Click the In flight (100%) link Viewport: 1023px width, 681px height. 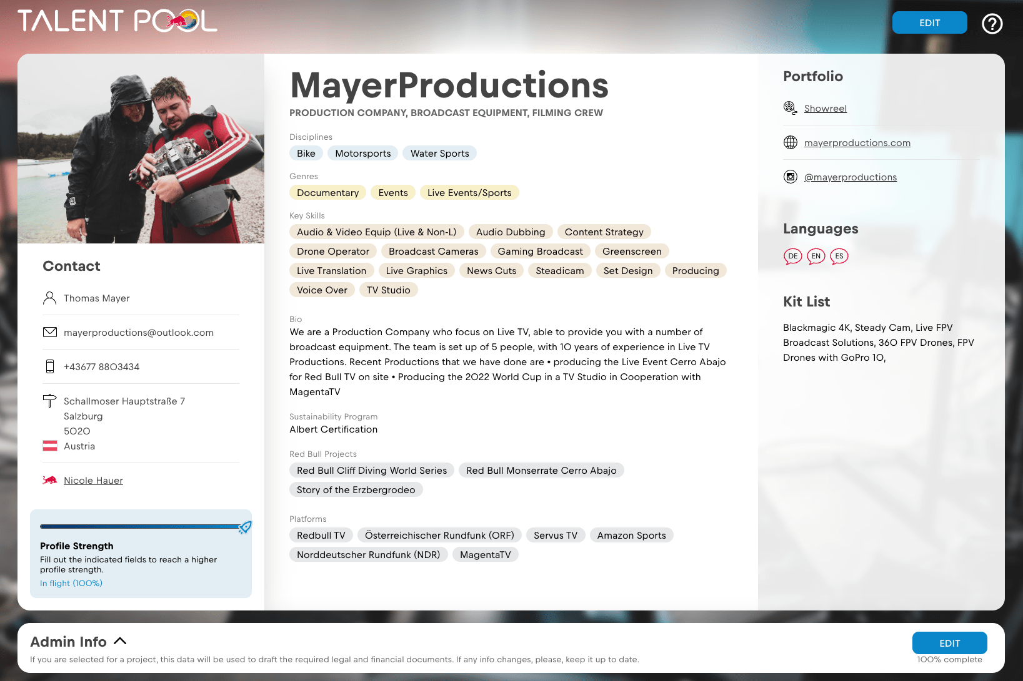click(x=71, y=583)
